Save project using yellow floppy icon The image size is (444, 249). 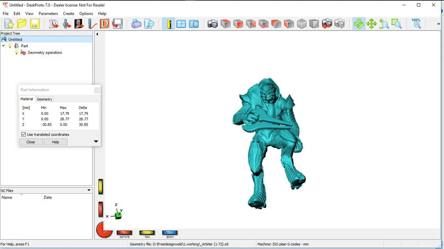[35, 24]
